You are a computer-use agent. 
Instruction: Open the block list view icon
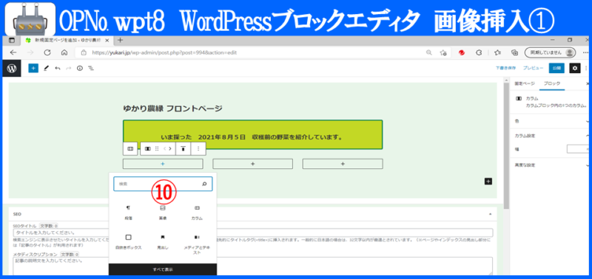(90, 68)
